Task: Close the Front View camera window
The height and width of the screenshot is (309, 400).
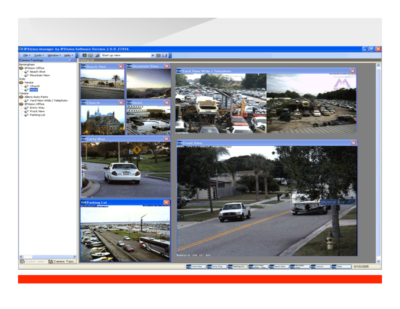Action: click(353, 143)
